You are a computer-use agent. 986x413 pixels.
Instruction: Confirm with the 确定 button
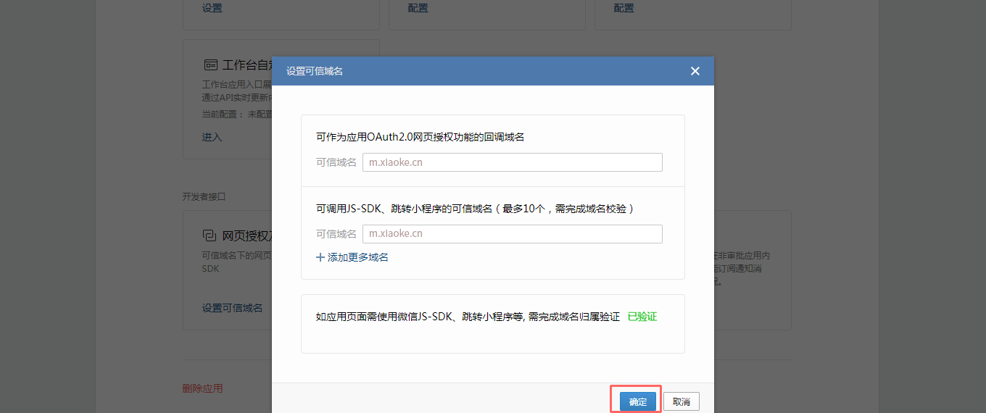(x=638, y=401)
